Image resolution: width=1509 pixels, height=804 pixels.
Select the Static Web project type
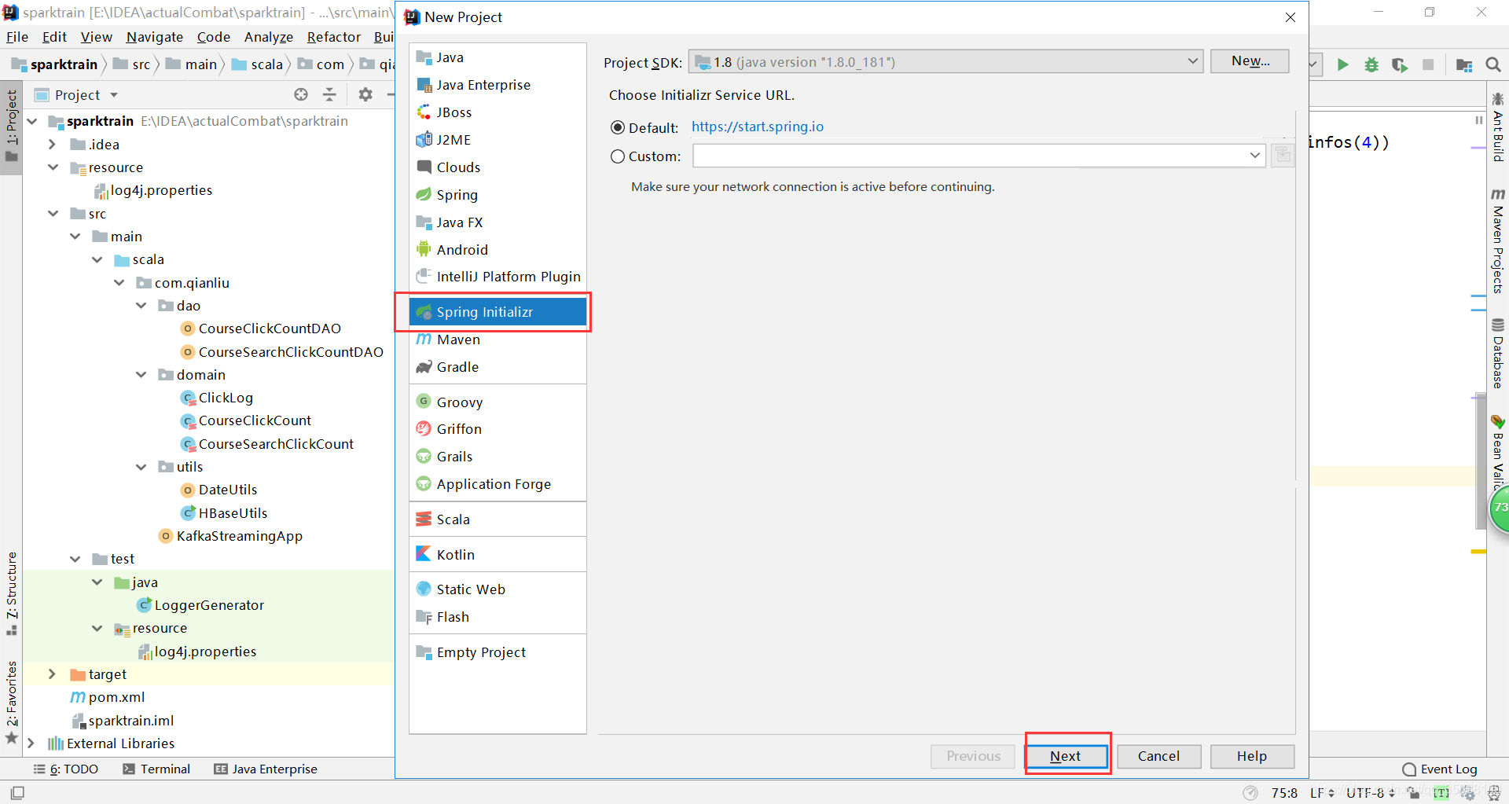497,589
